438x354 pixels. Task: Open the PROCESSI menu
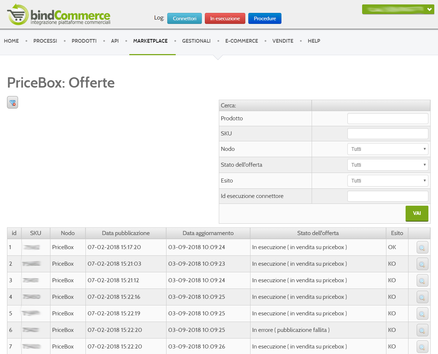[x=45, y=41]
